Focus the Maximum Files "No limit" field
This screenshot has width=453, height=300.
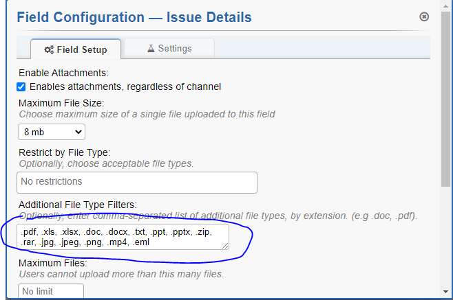click(50, 292)
